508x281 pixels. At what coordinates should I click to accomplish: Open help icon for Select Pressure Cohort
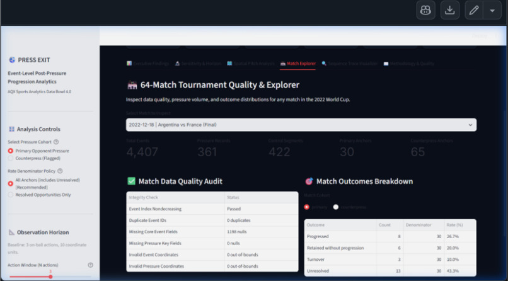(56, 142)
